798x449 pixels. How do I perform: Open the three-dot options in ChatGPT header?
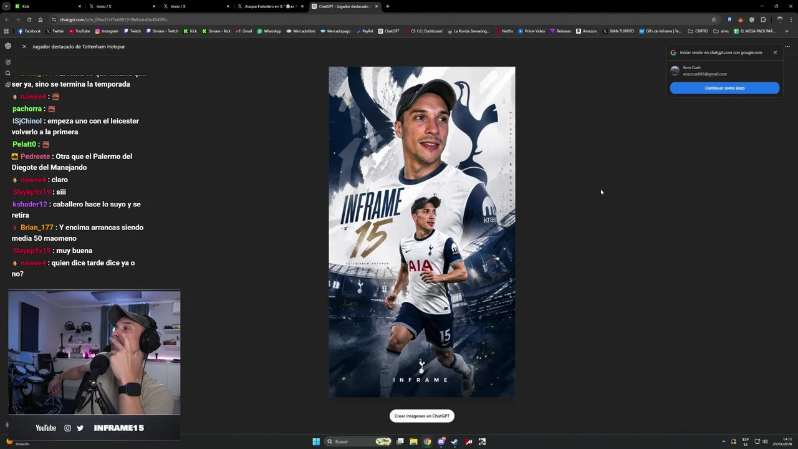[787, 47]
